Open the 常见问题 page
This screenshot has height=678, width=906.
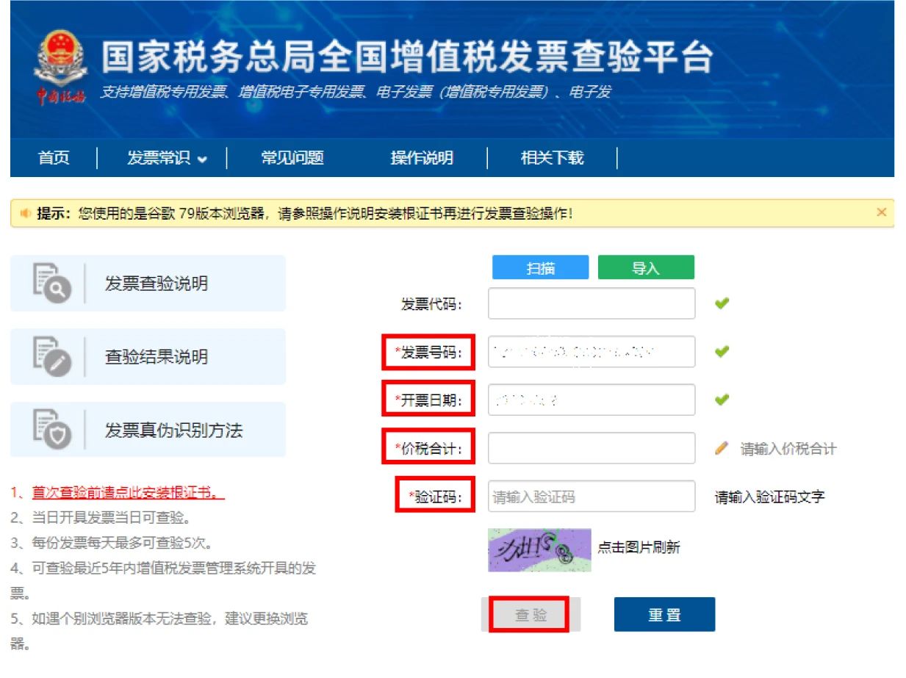point(292,158)
